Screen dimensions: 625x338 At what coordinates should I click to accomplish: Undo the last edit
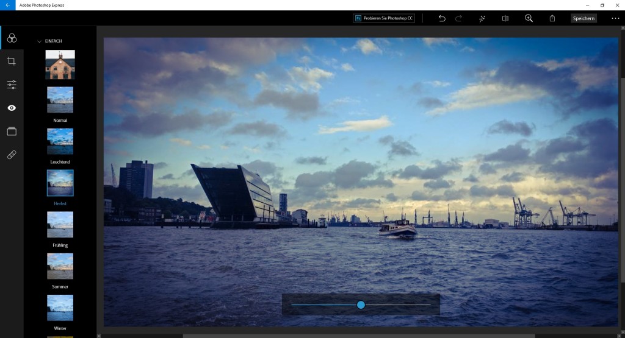point(442,18)
